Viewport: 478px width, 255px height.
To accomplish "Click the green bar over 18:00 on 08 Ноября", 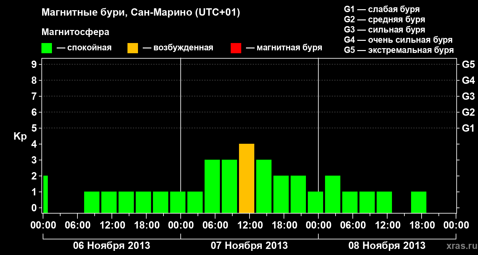I will (x=419, y=202).
